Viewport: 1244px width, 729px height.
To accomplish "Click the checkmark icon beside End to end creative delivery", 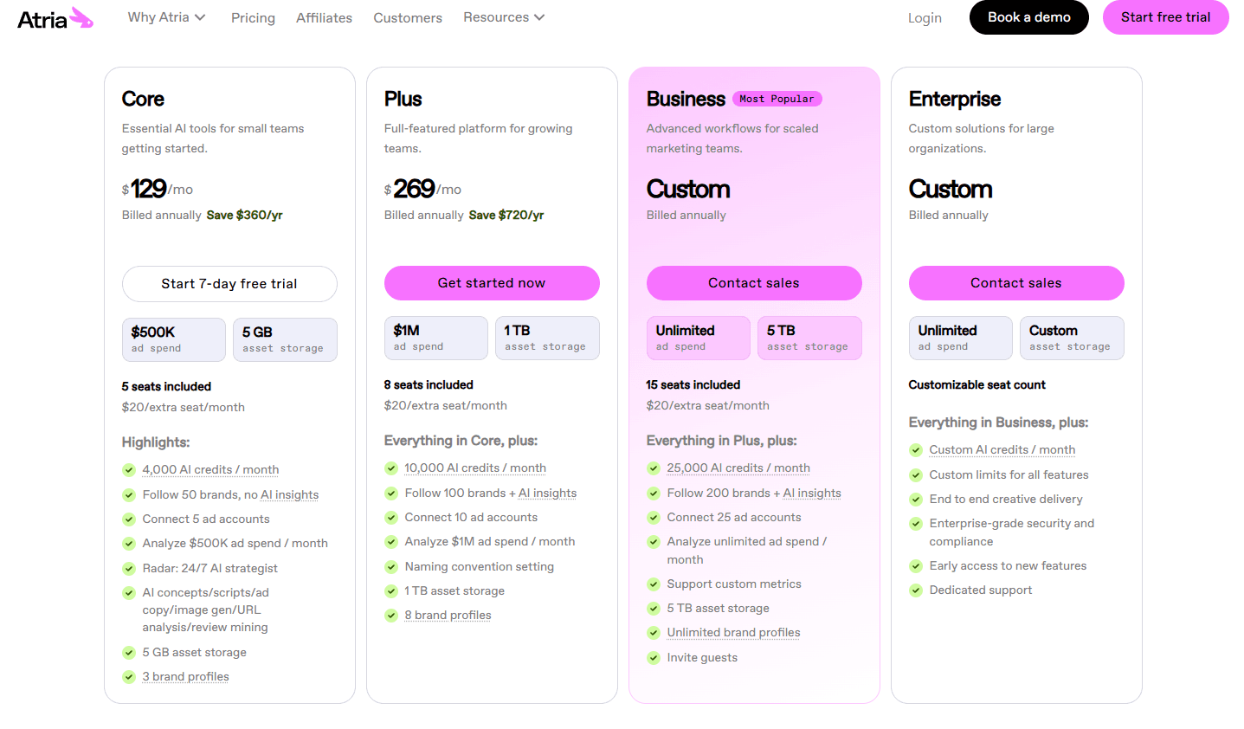I will pos(916,500).
